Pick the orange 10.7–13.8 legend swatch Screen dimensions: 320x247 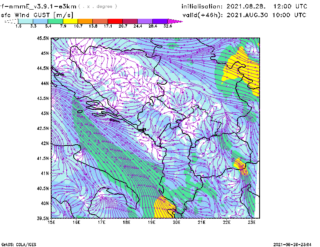(x=85, y=21)
